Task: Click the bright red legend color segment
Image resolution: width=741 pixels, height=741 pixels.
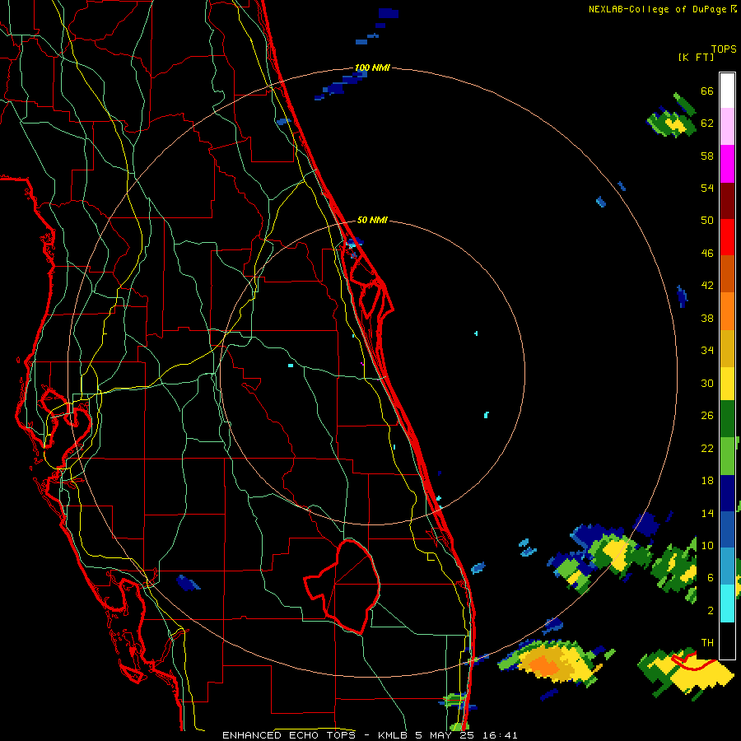Action: (x=727, y=237)
